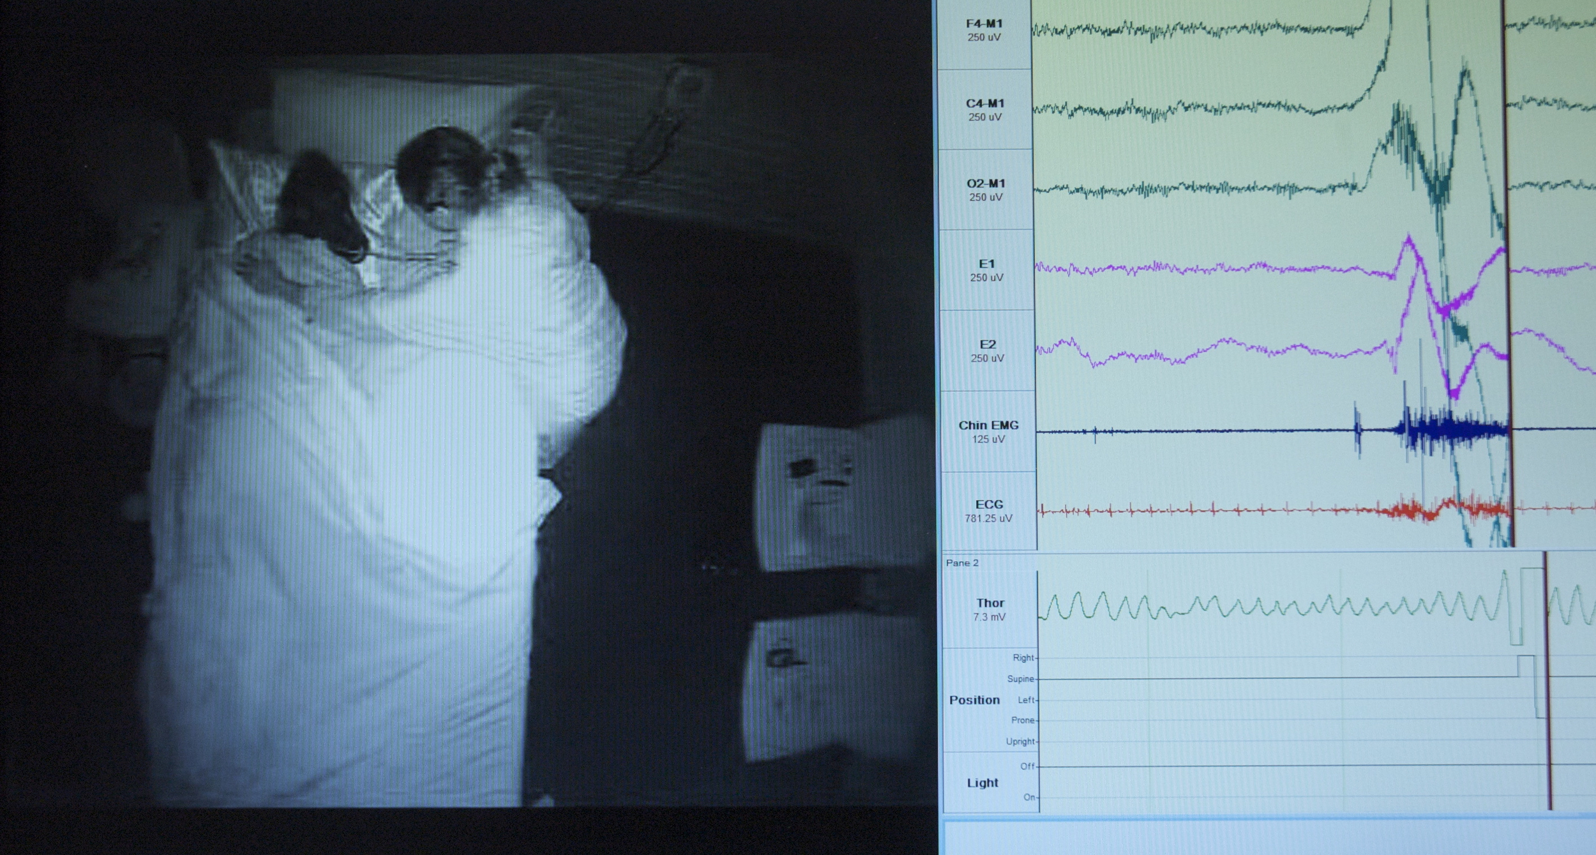The image size is (1596, 855).
Task: Click the 781.25 uV ECG scale value
Action: coord(988,518)
